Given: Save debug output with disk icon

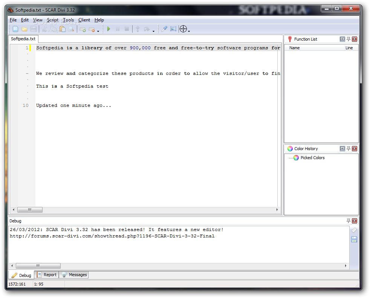Looking at the screenshot, I should click(354, 239).
